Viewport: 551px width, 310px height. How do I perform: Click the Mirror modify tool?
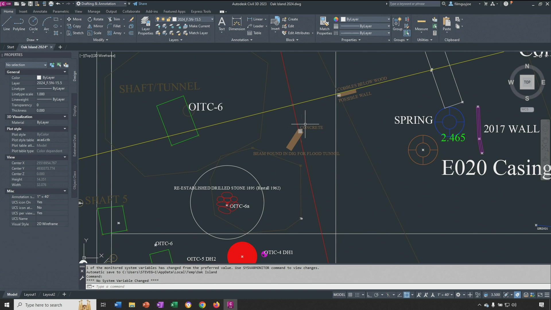pos(95,26)
